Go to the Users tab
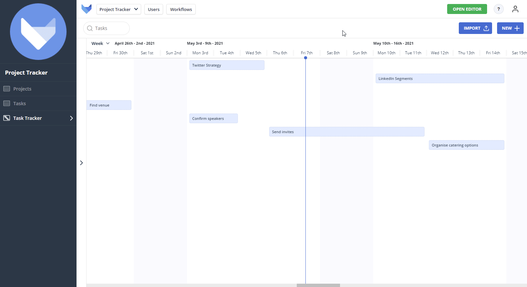Viewport: 527px width, 287px height. coord(154,9)
